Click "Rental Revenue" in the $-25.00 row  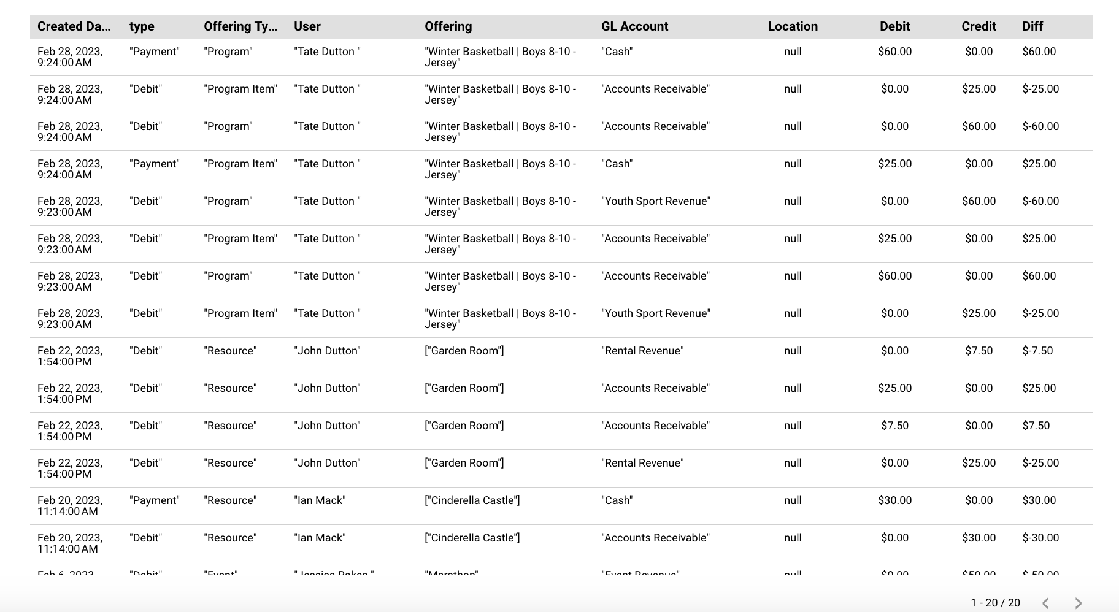click(x=642, y=463)
